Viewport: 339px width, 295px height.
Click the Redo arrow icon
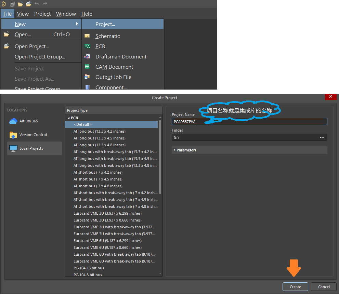pyautogui.click(x=45, y=4)
